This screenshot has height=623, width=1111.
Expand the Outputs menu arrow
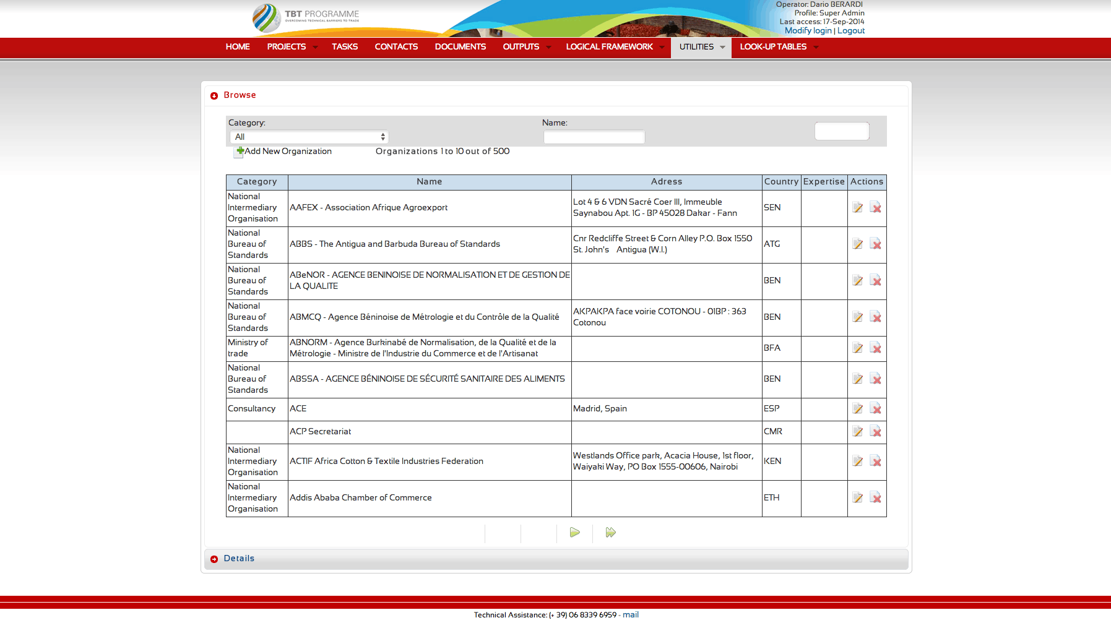548,47
